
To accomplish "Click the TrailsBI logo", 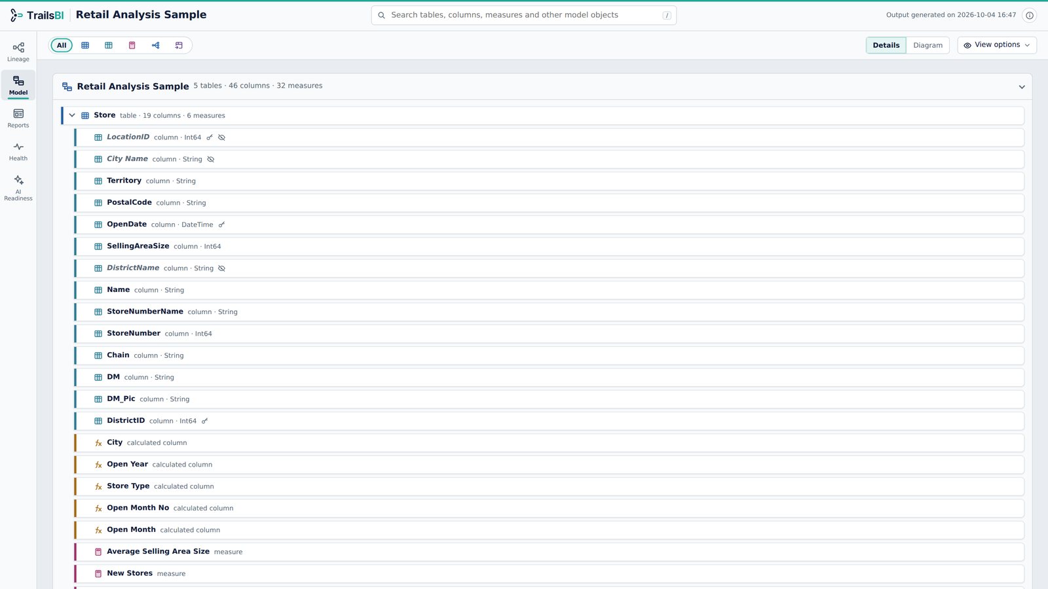I will [x=37, y=15].
